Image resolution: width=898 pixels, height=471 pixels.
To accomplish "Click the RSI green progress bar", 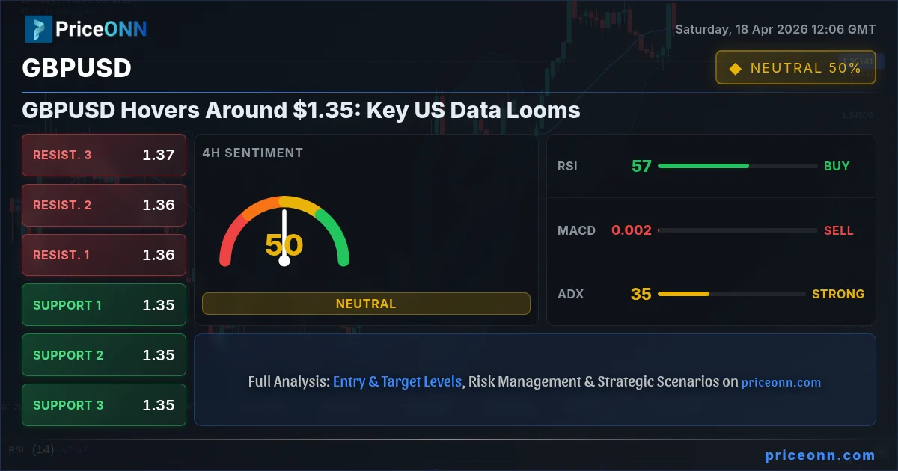I will pos(703,166).
